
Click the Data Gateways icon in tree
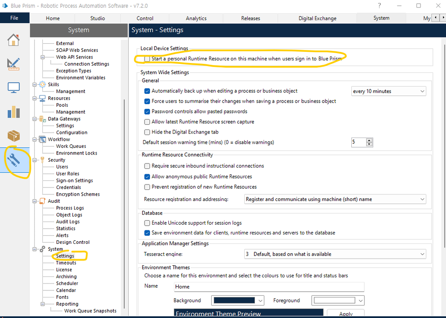[x=42, y=119]
